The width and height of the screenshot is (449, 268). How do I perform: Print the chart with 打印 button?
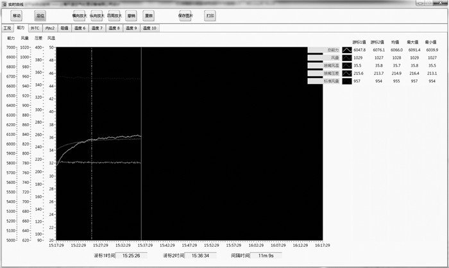click(210, 16)
